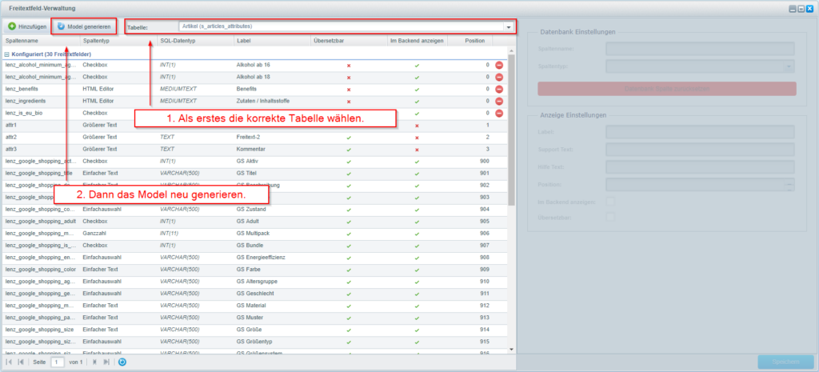The width and height of the screenshot is (819, 372).
Task: Go to the next page in pagination
Action: tap(95, 362)
